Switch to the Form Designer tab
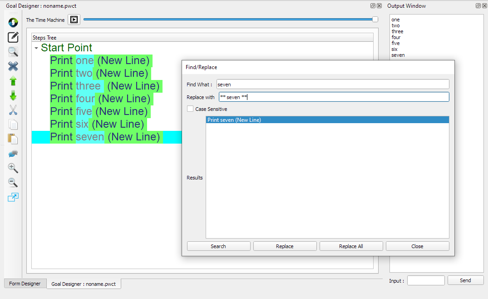Viewport: 488px width, 299px height. [25, 284]
